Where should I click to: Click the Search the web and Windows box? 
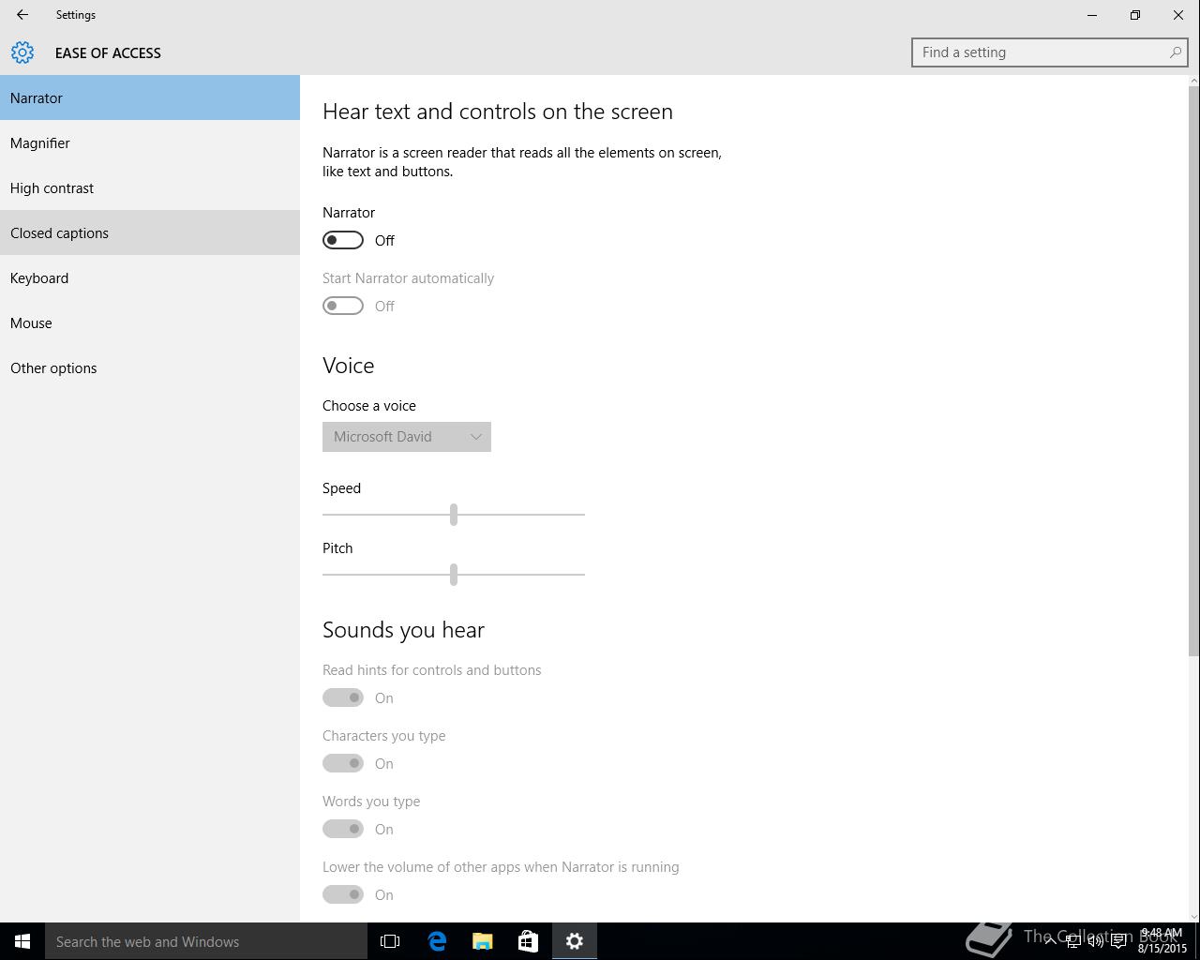[x=206, y=941]
